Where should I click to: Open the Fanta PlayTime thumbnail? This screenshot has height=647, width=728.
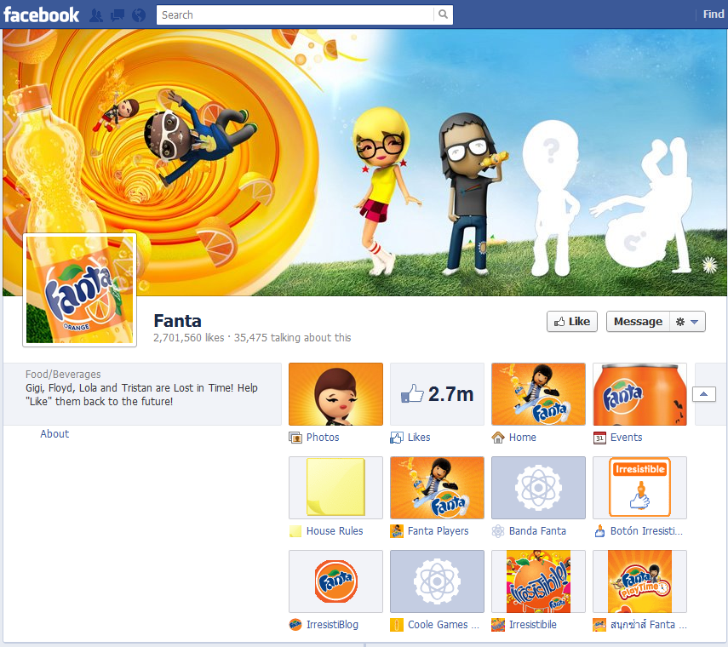click(x=639, y=581)
